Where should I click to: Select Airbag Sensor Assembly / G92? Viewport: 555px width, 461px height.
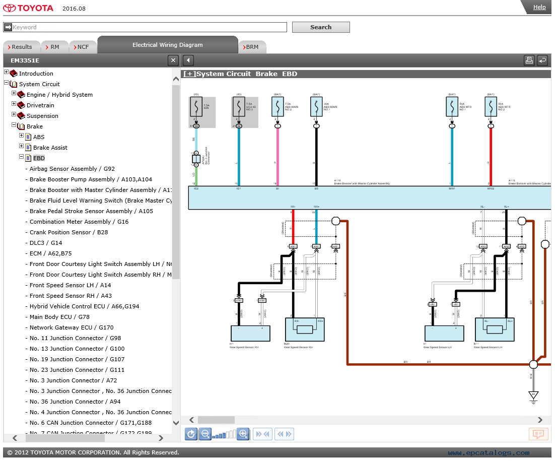coord(72,169)
